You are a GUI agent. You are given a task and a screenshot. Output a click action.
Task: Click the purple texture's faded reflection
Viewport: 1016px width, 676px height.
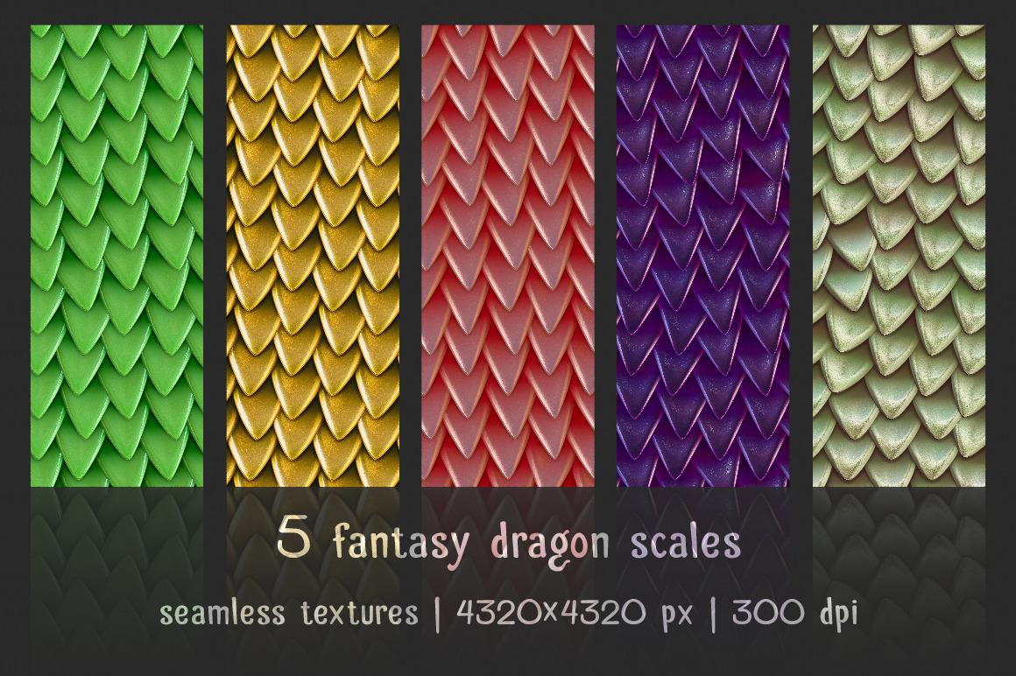(x=703, y=570)
